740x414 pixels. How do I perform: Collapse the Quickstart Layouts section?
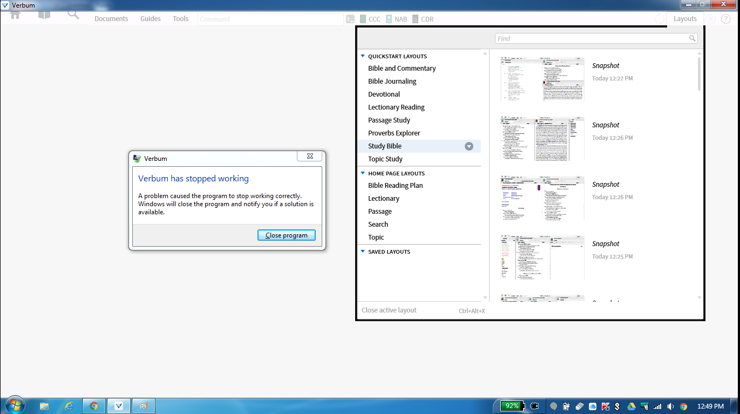(363, 56)
